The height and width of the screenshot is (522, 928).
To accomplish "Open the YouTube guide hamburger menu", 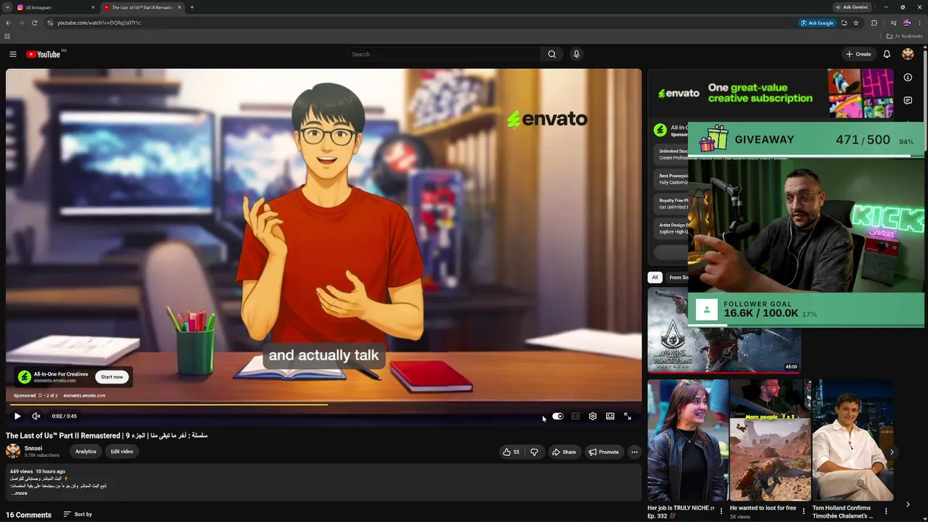I will [12, 54].
